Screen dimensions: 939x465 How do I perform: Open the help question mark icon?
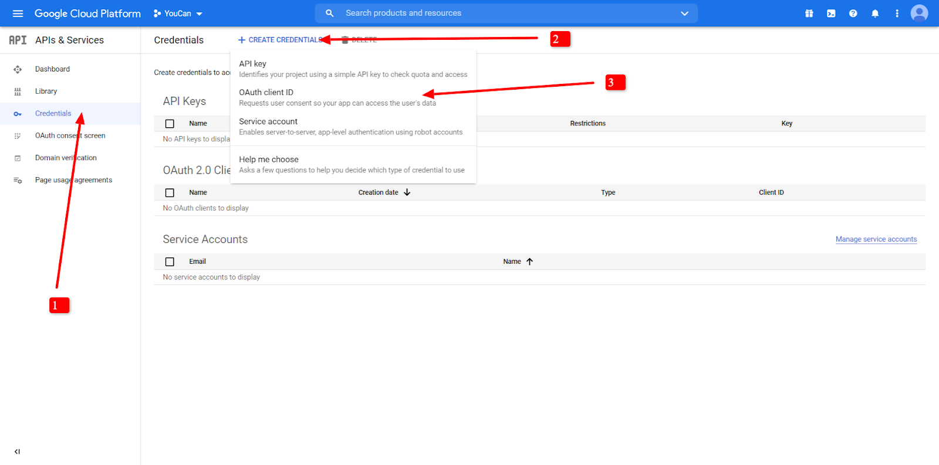(853, 13)
